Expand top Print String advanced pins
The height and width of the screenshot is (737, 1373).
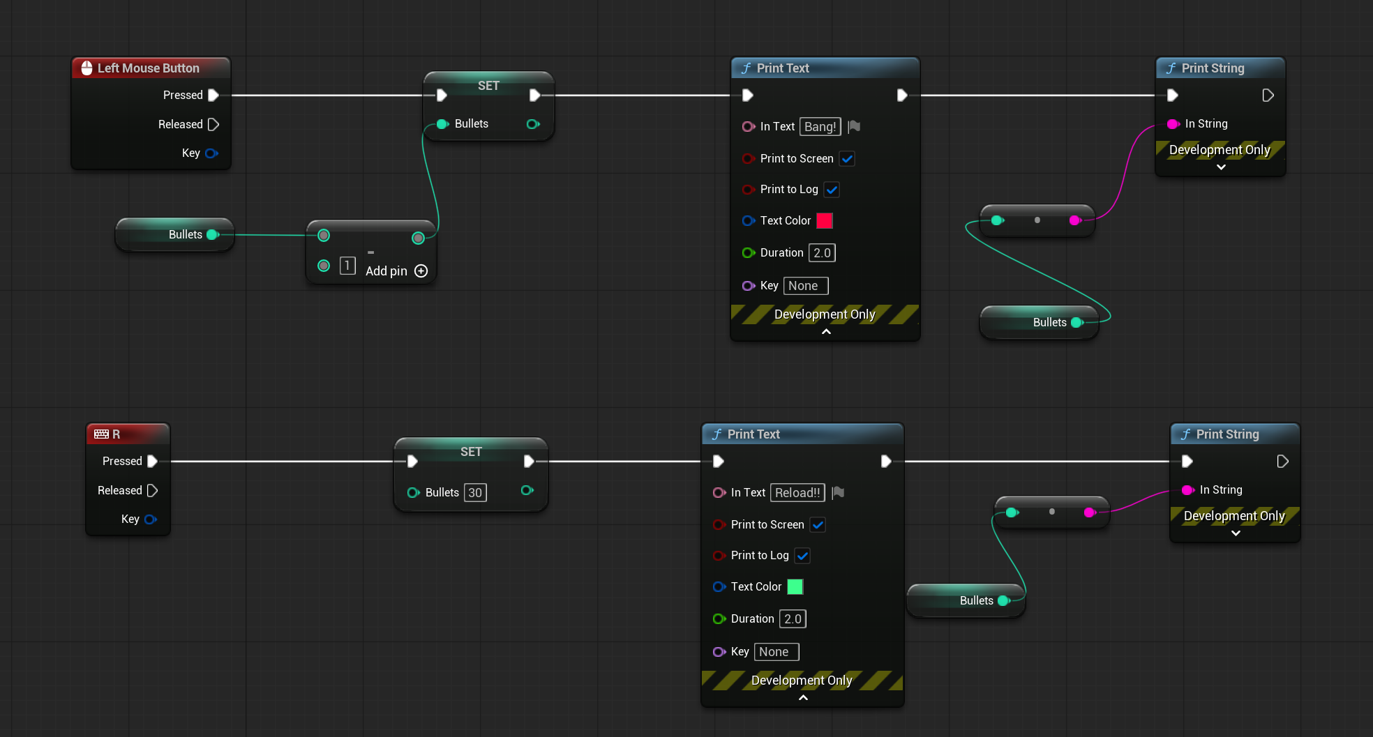(1221, 167)
